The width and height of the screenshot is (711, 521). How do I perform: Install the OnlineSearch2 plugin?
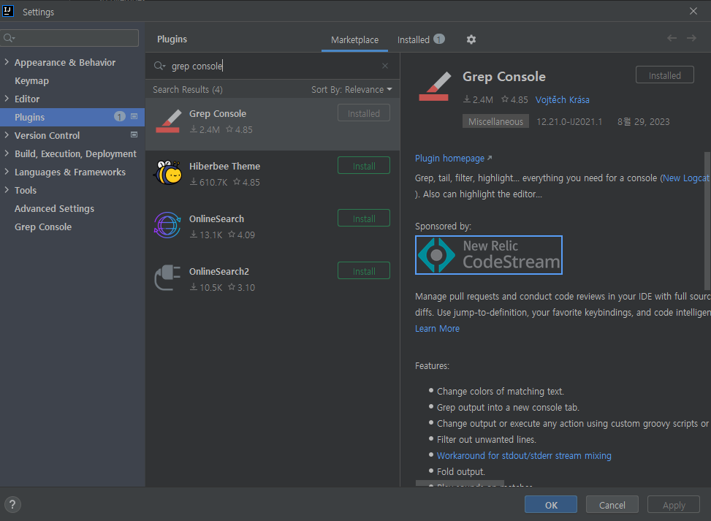[x=364, y=271]
